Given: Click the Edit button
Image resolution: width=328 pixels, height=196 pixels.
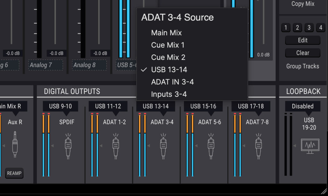Looking at the screenshot, I should point(303,40).
